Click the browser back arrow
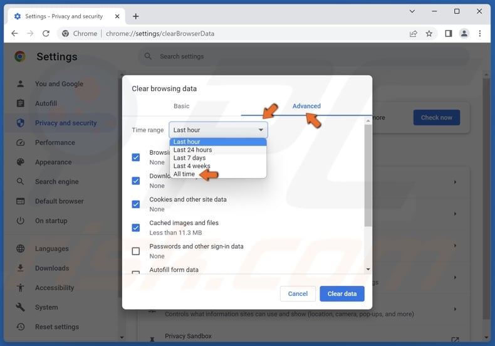 pyautogui.click(x=14, y=33)
